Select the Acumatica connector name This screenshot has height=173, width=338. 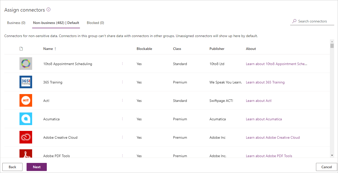coord(51,119)
